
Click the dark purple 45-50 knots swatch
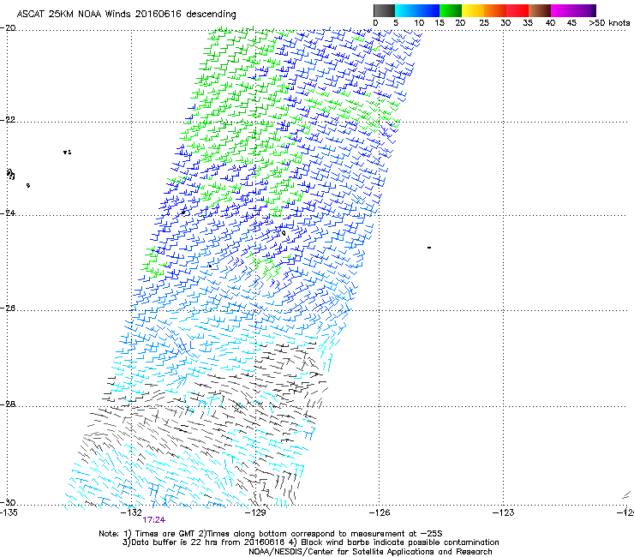(584, 10)
